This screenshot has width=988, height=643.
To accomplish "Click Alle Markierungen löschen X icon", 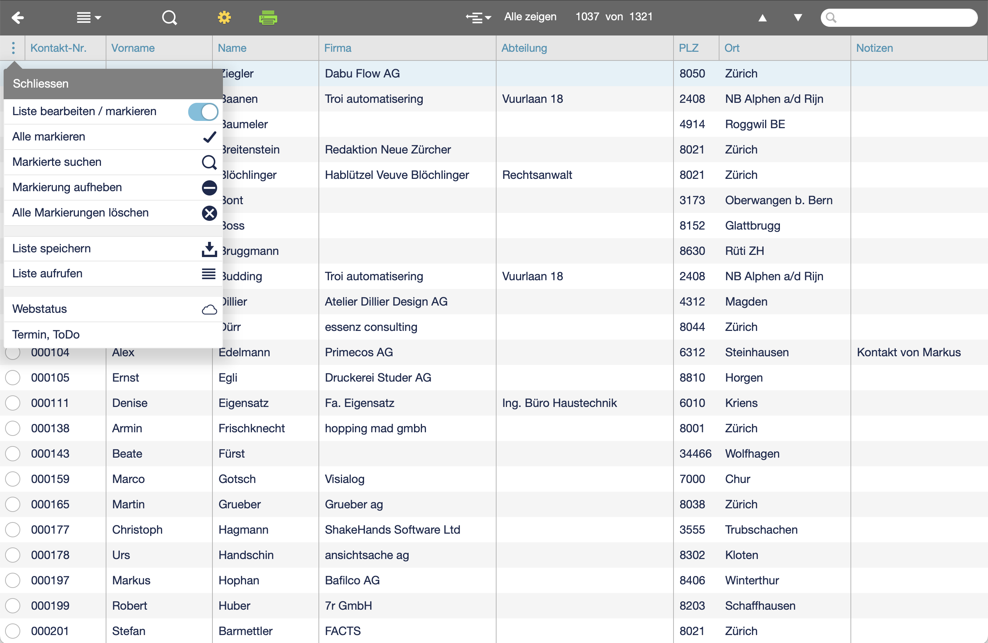I will pyautogui.click(x=209, y=213).
